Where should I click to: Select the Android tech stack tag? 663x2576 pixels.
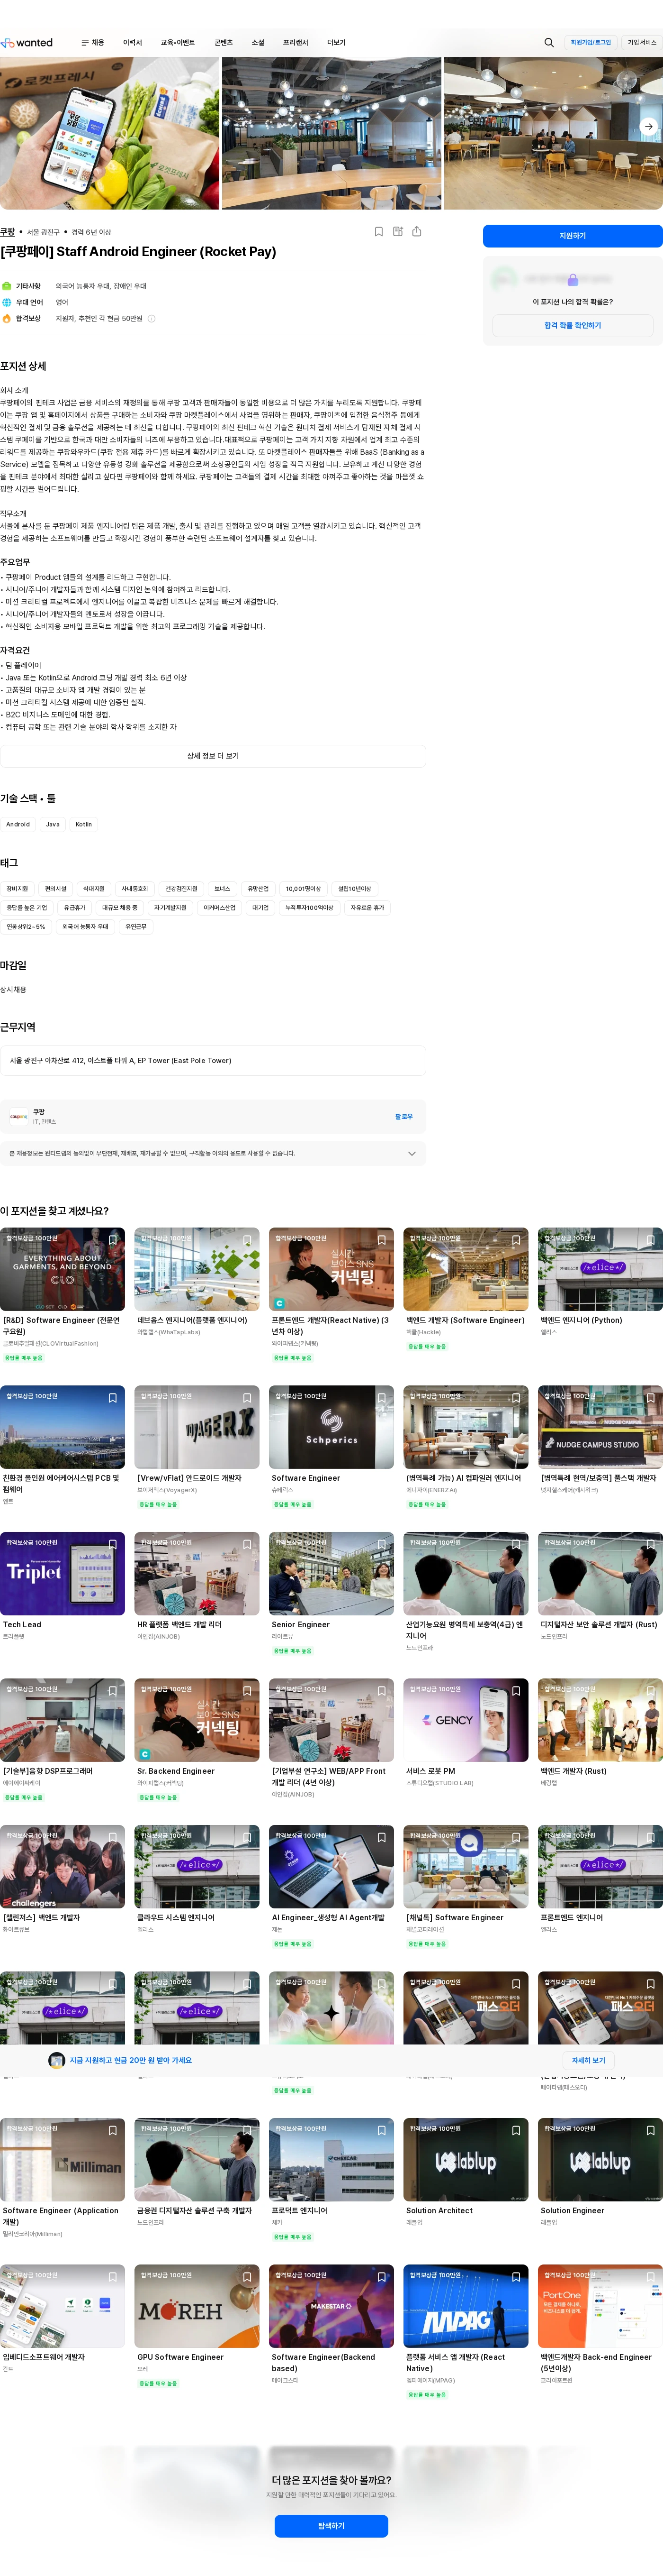(18, 825)
